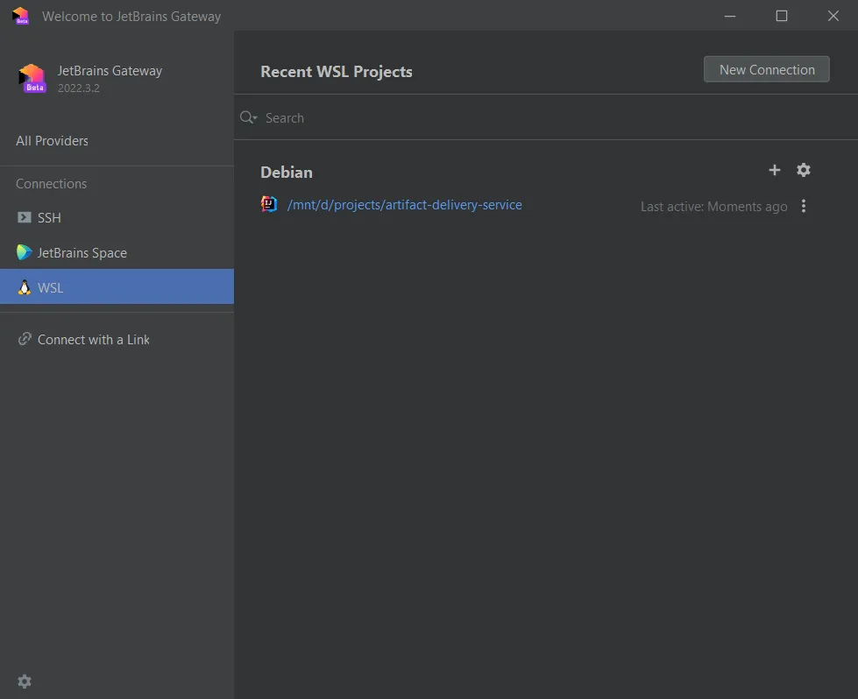858x699 pixels.
Task: Switch to the SSH connections section
Action: [49, 218]
